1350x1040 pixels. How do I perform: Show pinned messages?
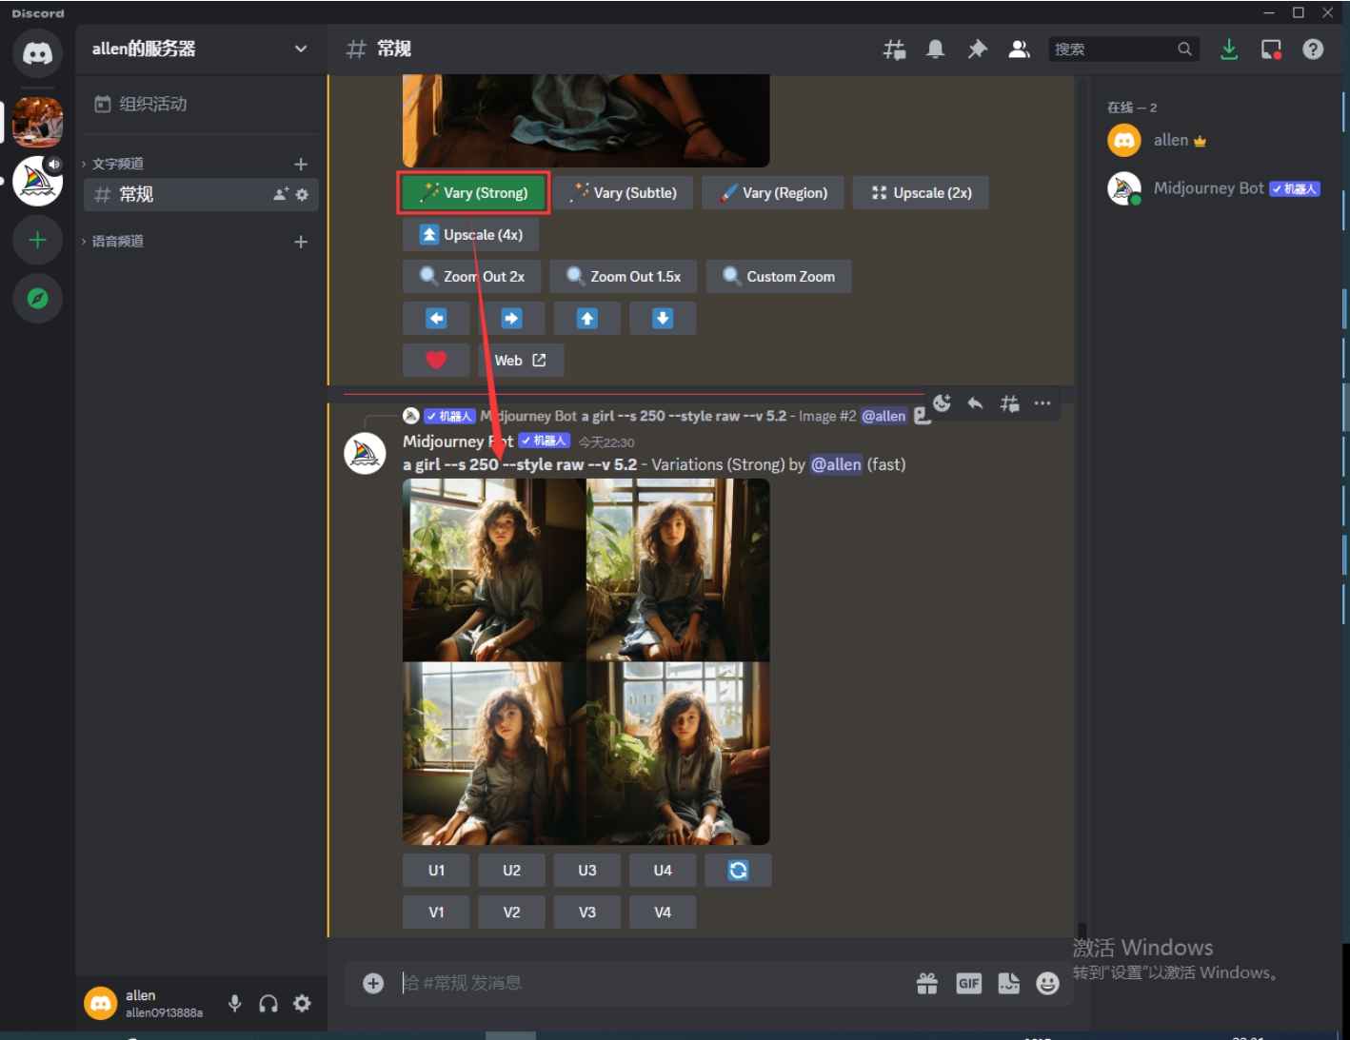[978, 49]
